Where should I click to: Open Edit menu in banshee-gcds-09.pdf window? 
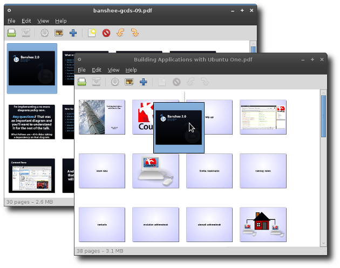[x=26, y=21]
